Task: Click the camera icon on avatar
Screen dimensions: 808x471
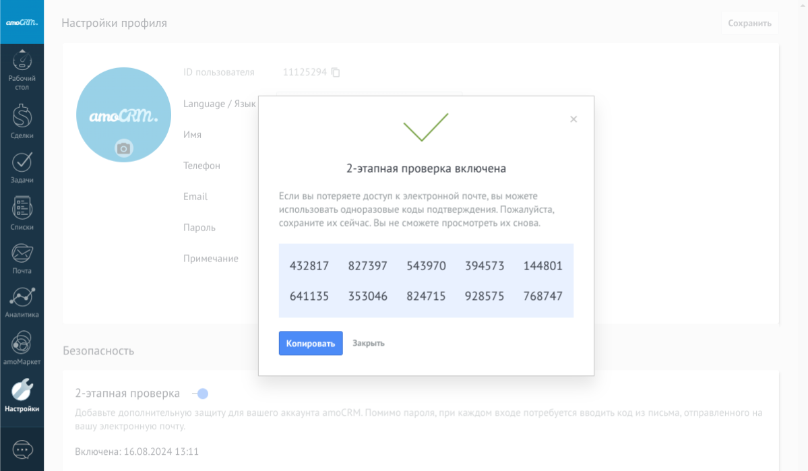Action: click(123, 148)
